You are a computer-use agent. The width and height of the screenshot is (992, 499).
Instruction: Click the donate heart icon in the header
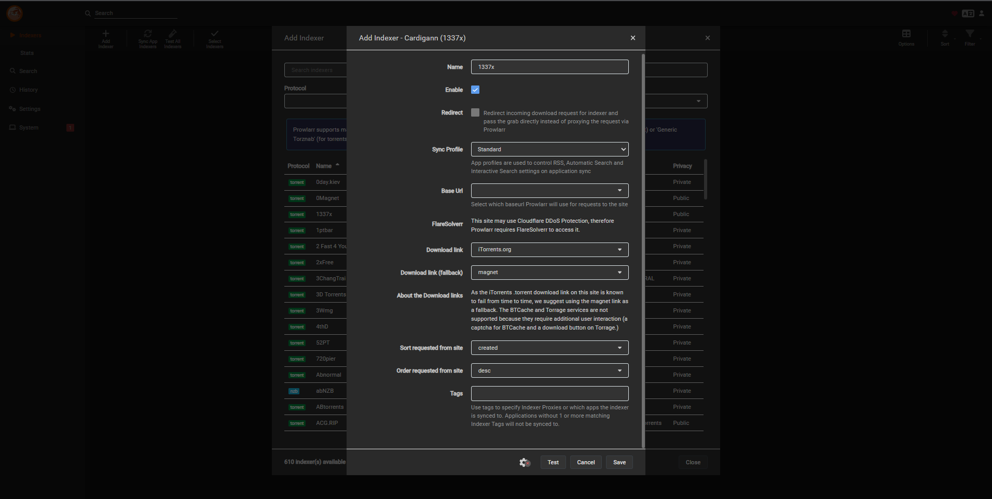[x=954, y=13]
